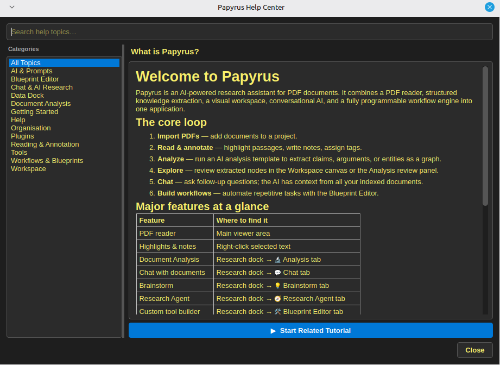This screenshot has height=365, width=500.
Task: Click the 'Where to find it' header cell
Action: (287, 221)
